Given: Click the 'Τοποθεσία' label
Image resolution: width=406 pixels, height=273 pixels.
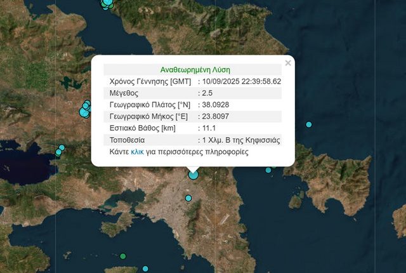Looking at the screenshot, I should [127, 140].
